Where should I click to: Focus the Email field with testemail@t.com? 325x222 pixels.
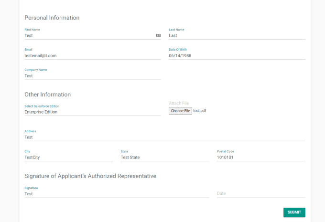tap(93, 56)
